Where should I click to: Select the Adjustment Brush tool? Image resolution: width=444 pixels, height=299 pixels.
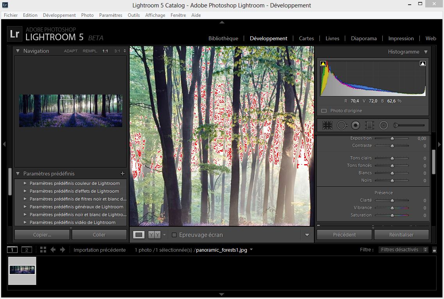pyautogui.click(x=396, y=125)
